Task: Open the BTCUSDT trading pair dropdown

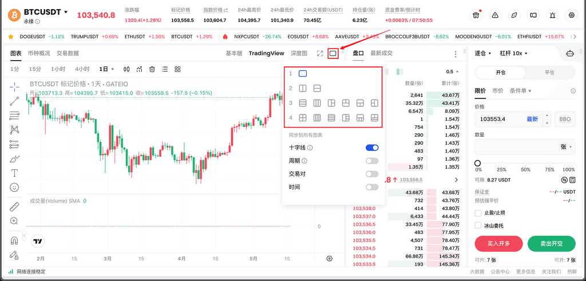Action: point(46,12)
